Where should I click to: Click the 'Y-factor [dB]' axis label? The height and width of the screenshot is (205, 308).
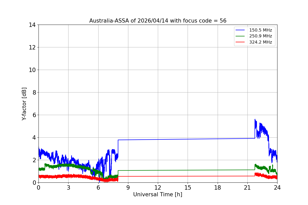pos(24,104)
